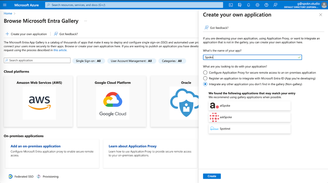Open Add an on-premises application link
This screenshot has height=183, width=328.
36,146
